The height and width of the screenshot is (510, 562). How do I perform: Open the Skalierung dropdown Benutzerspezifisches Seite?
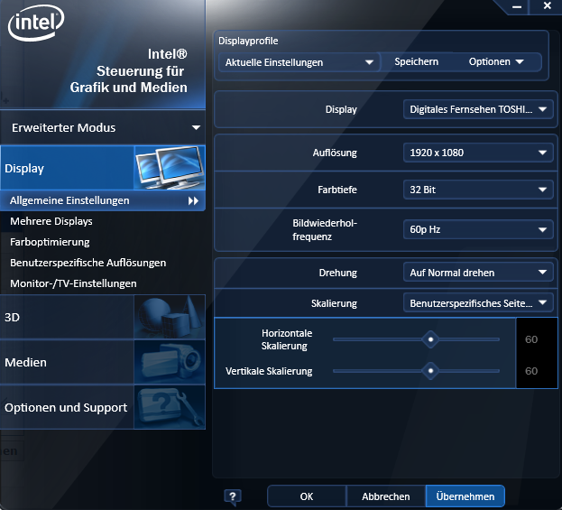pos(478,303)
